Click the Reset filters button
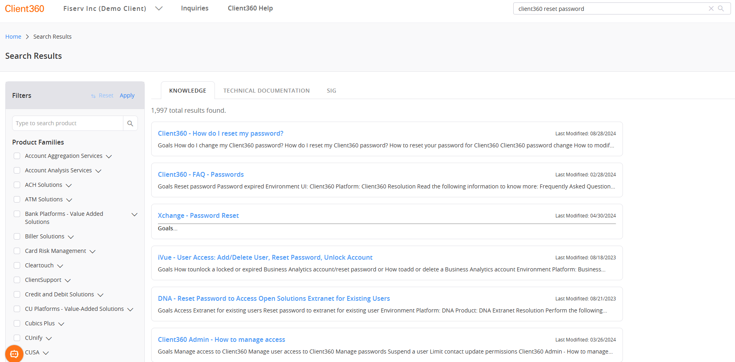Screen dimensions: 735x362 102,95
